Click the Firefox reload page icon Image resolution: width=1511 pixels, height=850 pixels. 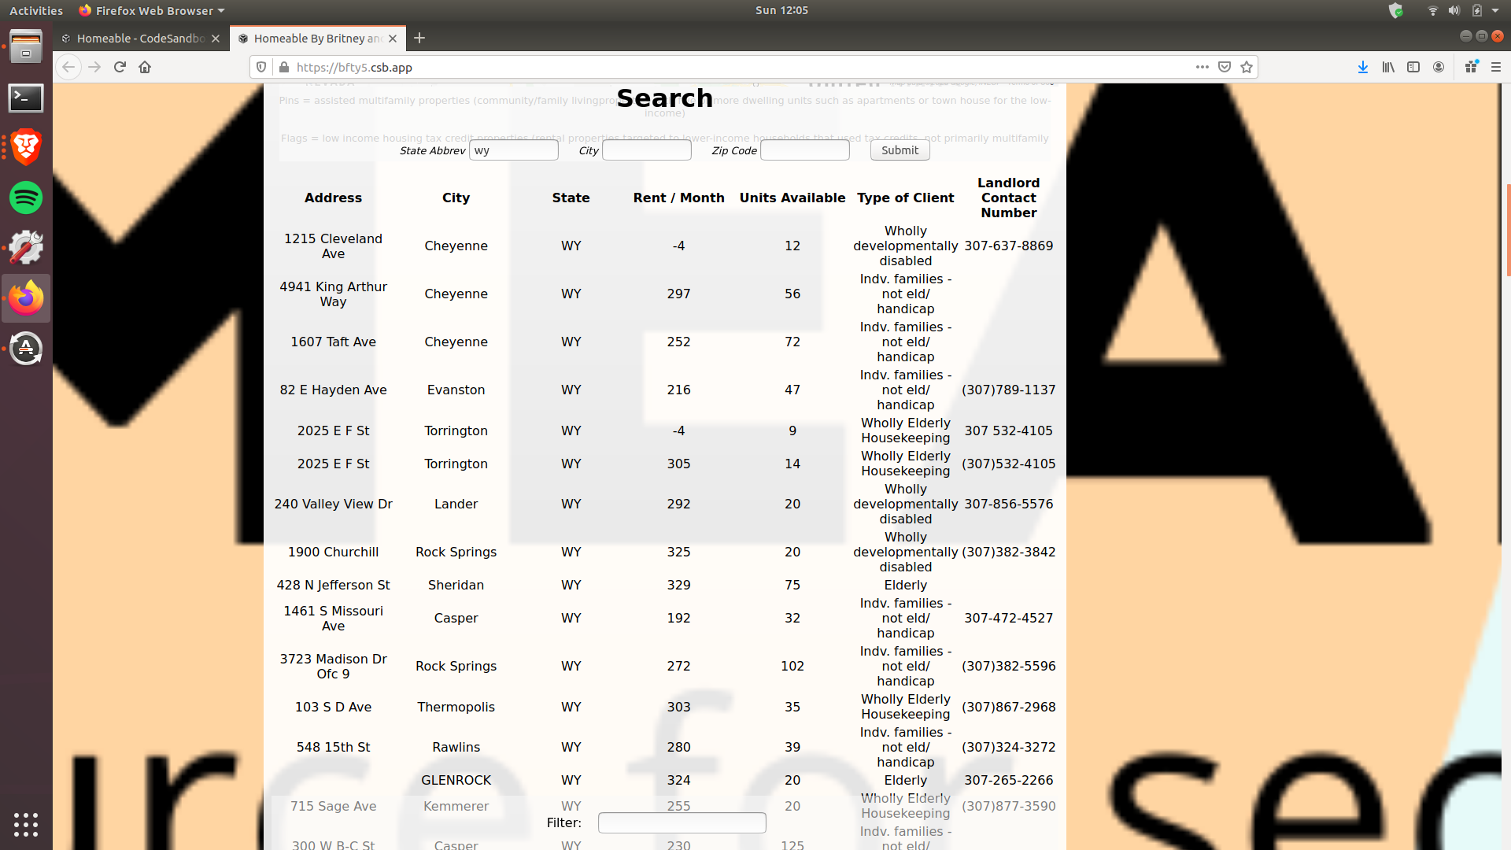tap(120, 67)
